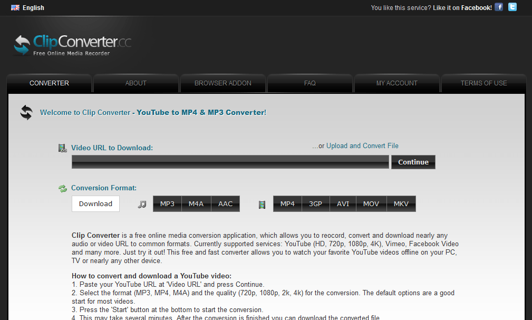Image resolution: width=532 pixels, height=320 pixels.
Task: Open the MY ACCOUNT tab
Action: [397, 83]
